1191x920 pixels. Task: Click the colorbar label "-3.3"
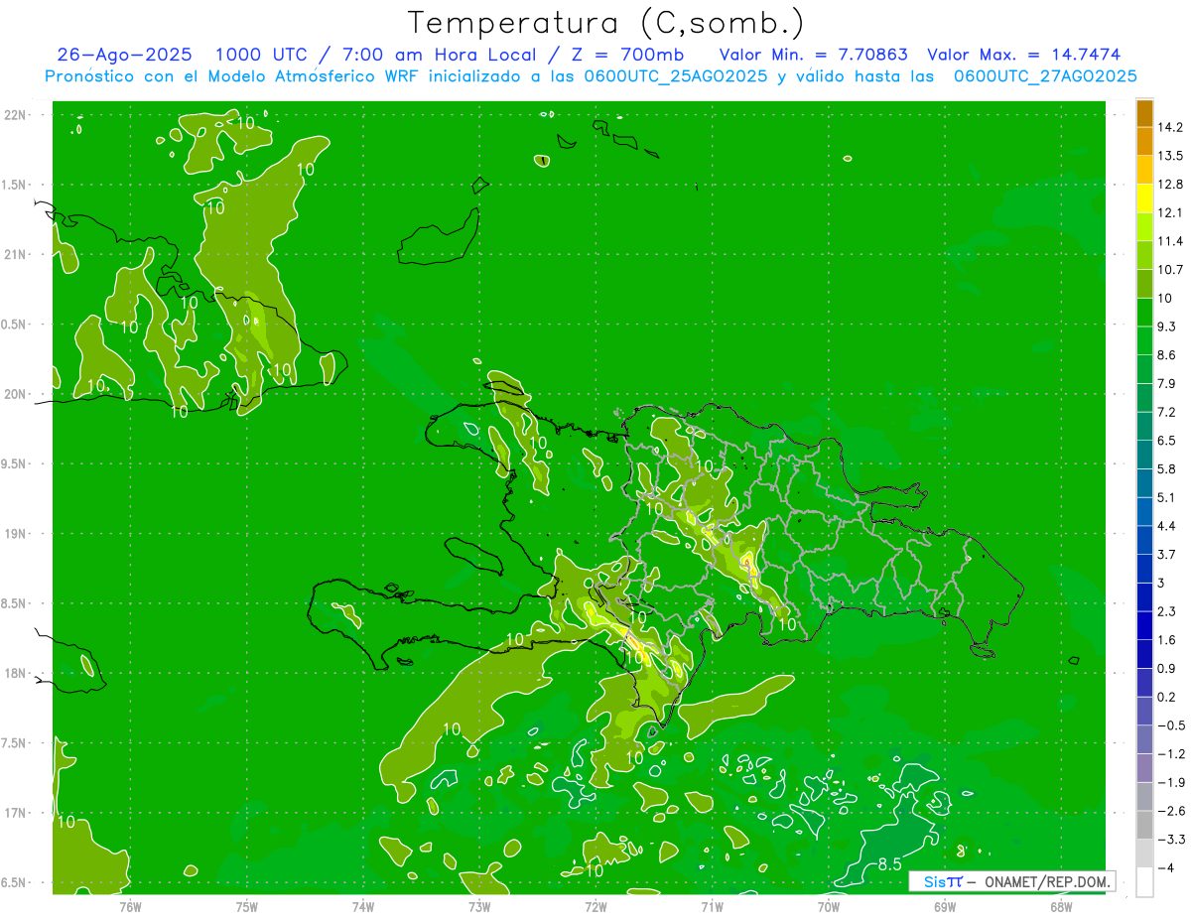(x=1171, y=840)
